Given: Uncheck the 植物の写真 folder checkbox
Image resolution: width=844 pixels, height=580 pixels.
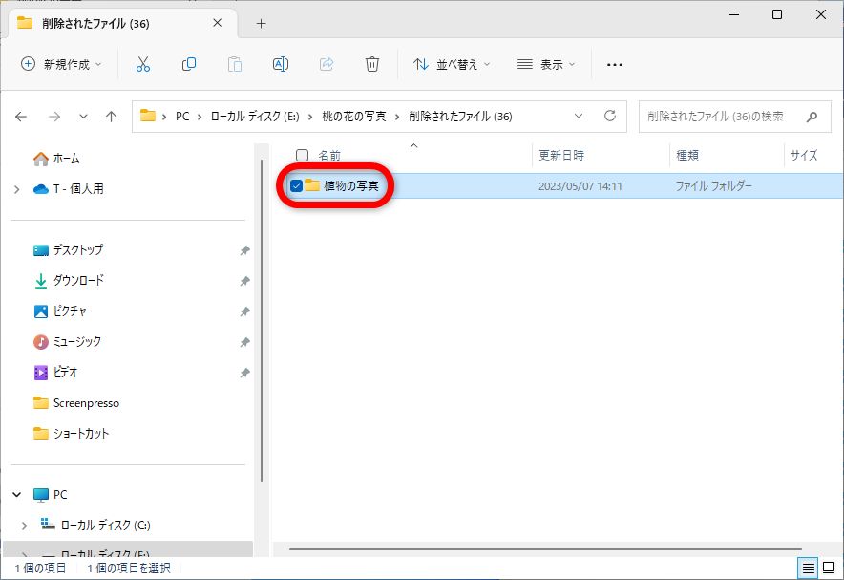Looking at the screenshot, I should (296, 185).
